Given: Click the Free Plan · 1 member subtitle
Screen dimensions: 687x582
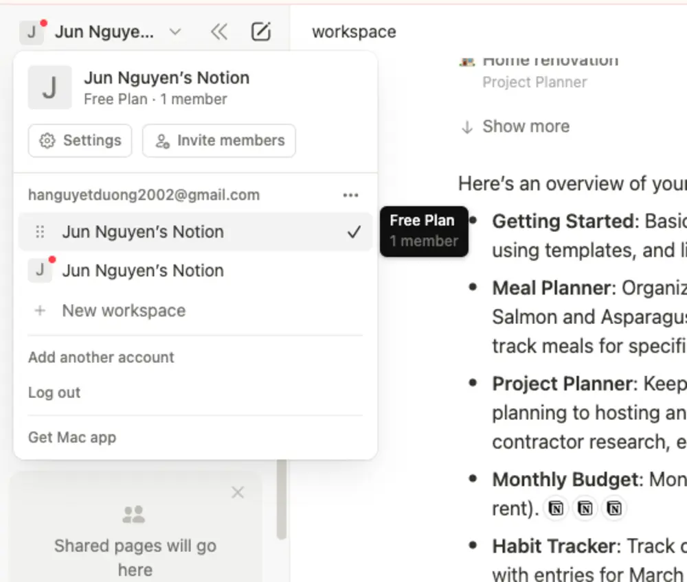Looking at the screenshot, I should coord(155,100).
